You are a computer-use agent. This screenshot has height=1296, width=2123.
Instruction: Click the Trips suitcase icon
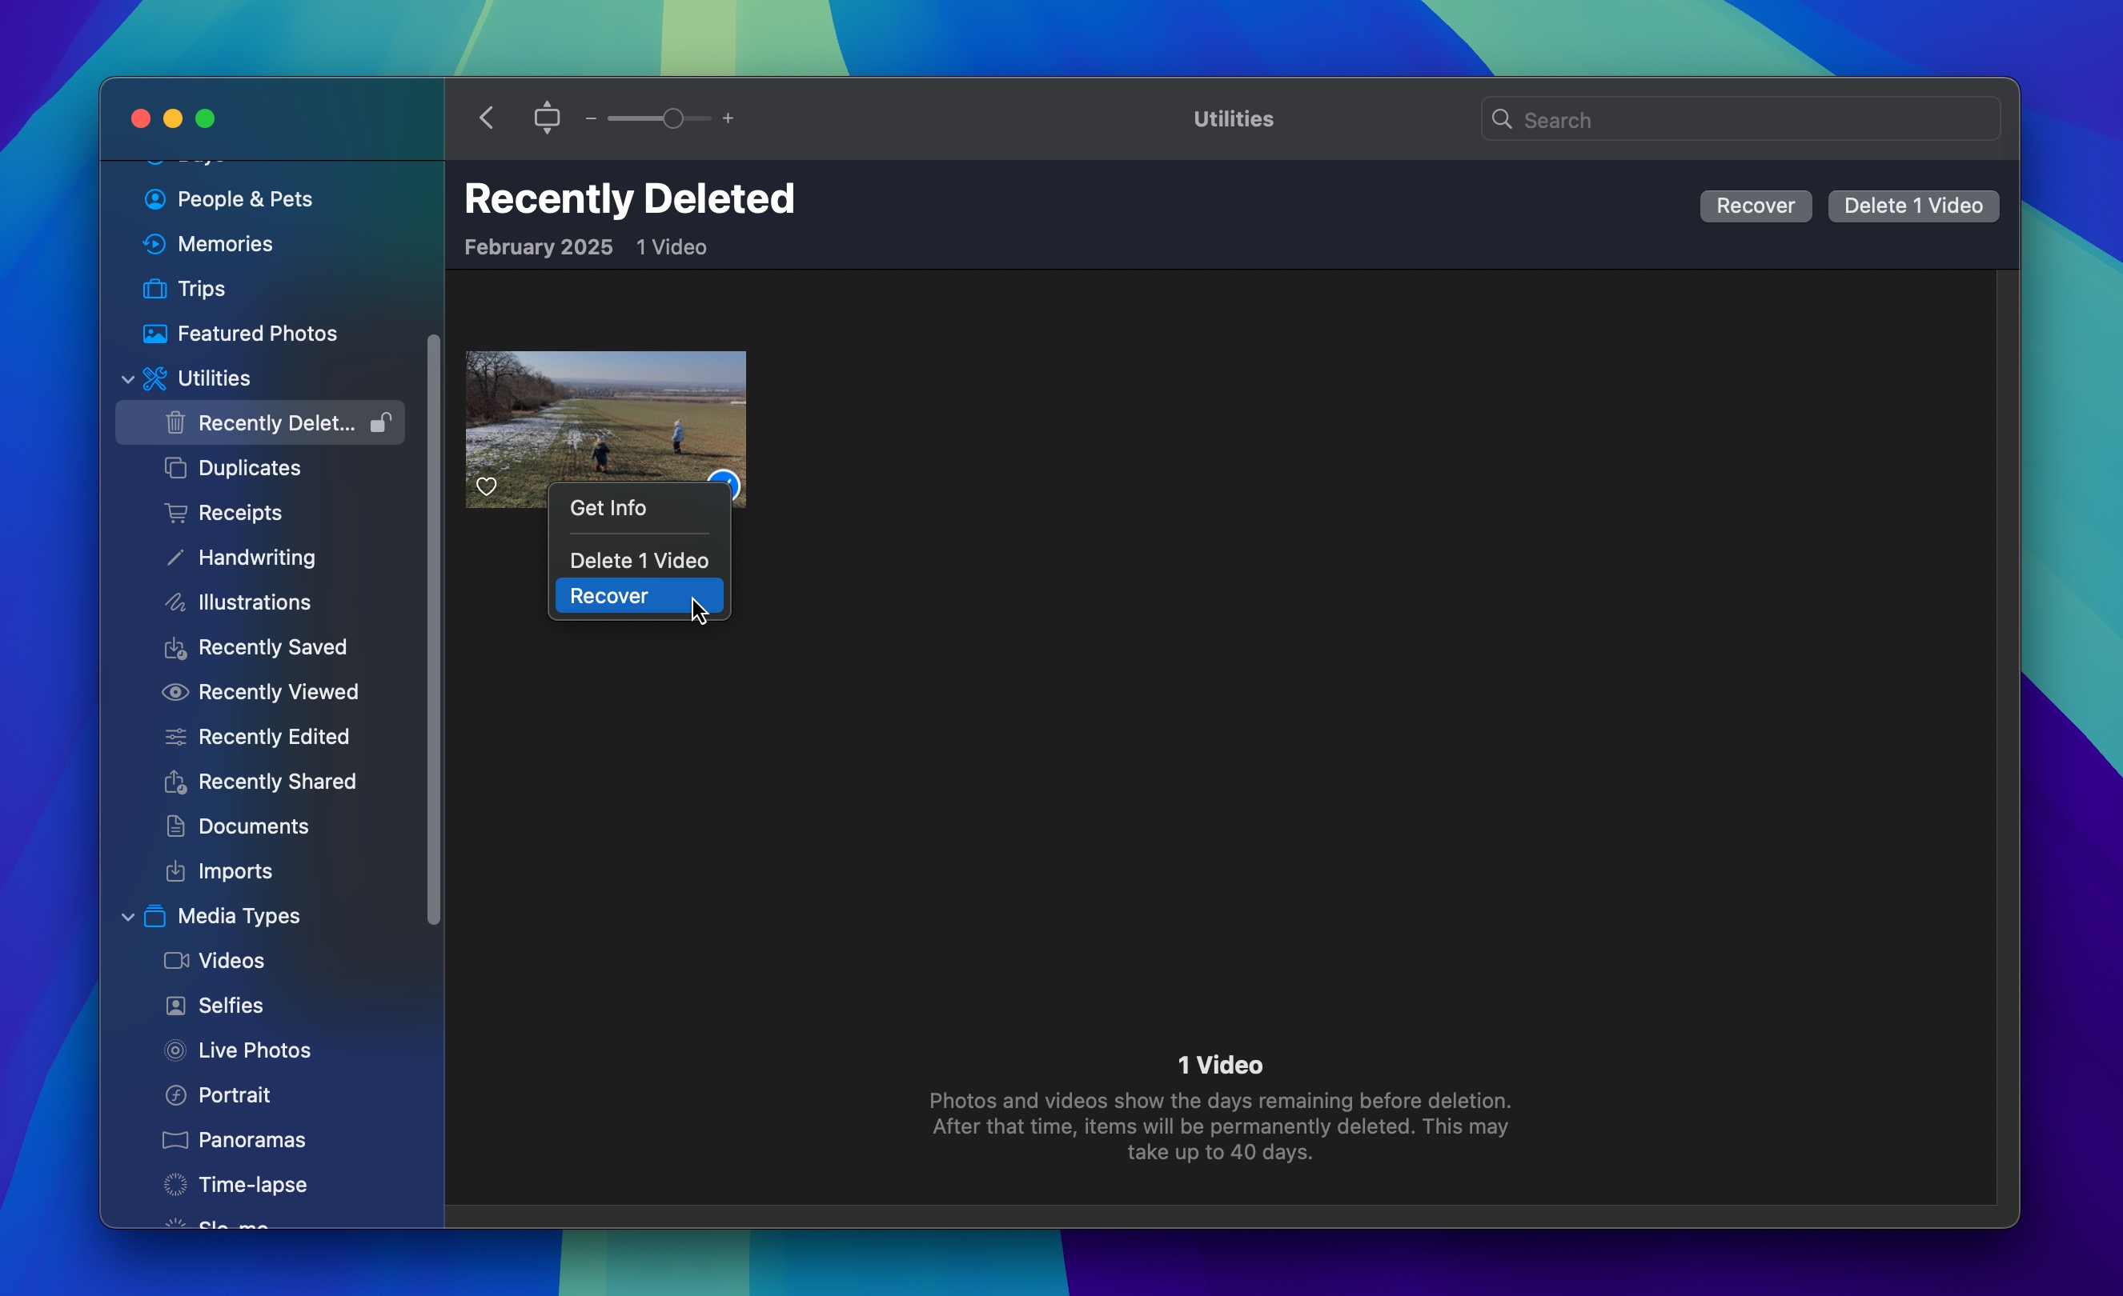click(155, 289)
